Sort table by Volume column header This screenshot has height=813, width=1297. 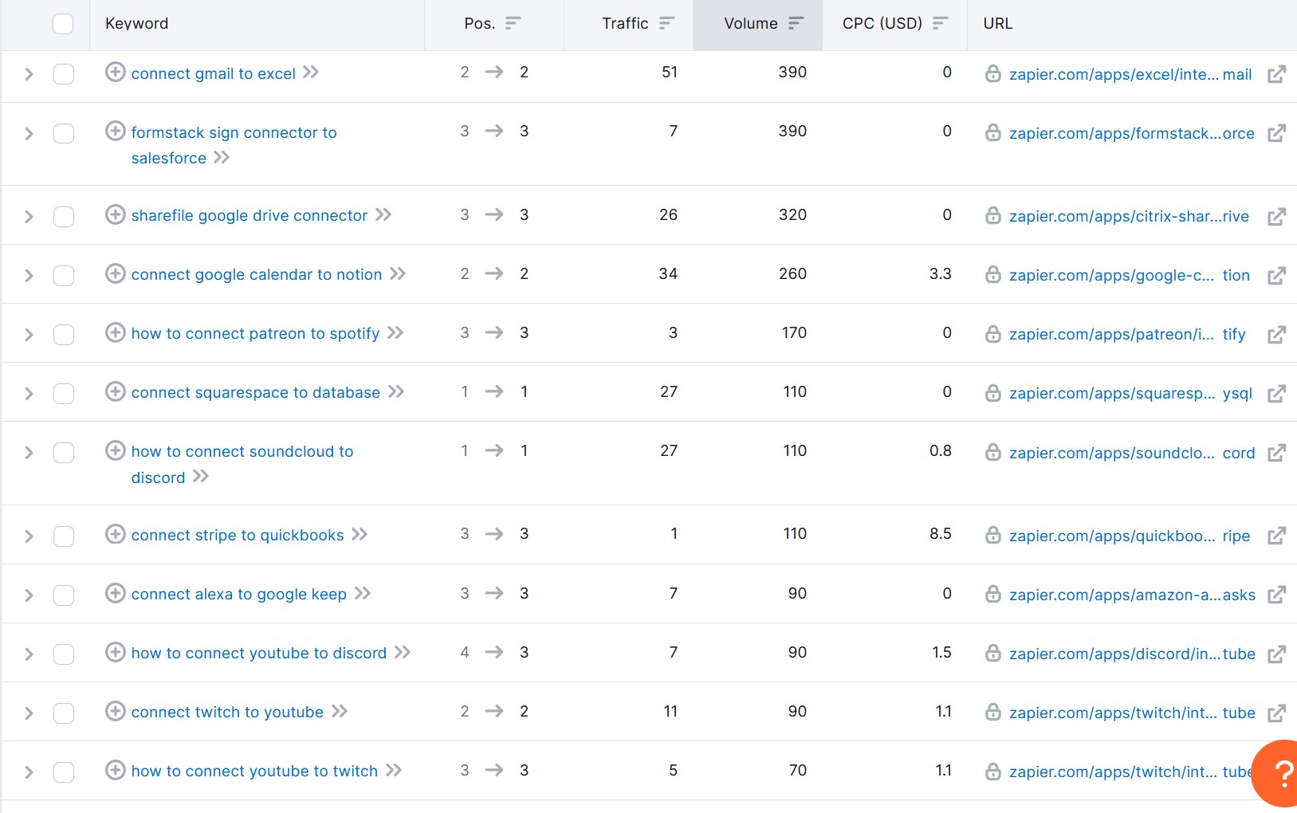tap(757, 24)
